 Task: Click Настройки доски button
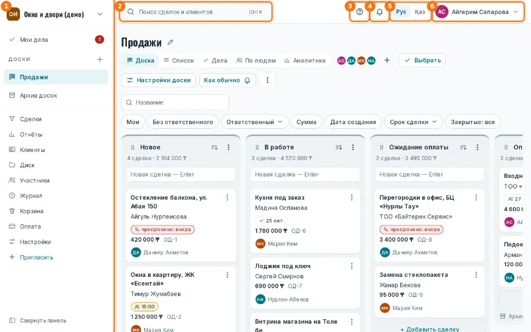pos(159,80)
